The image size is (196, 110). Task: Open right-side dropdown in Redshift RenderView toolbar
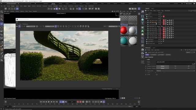point(113,26)
